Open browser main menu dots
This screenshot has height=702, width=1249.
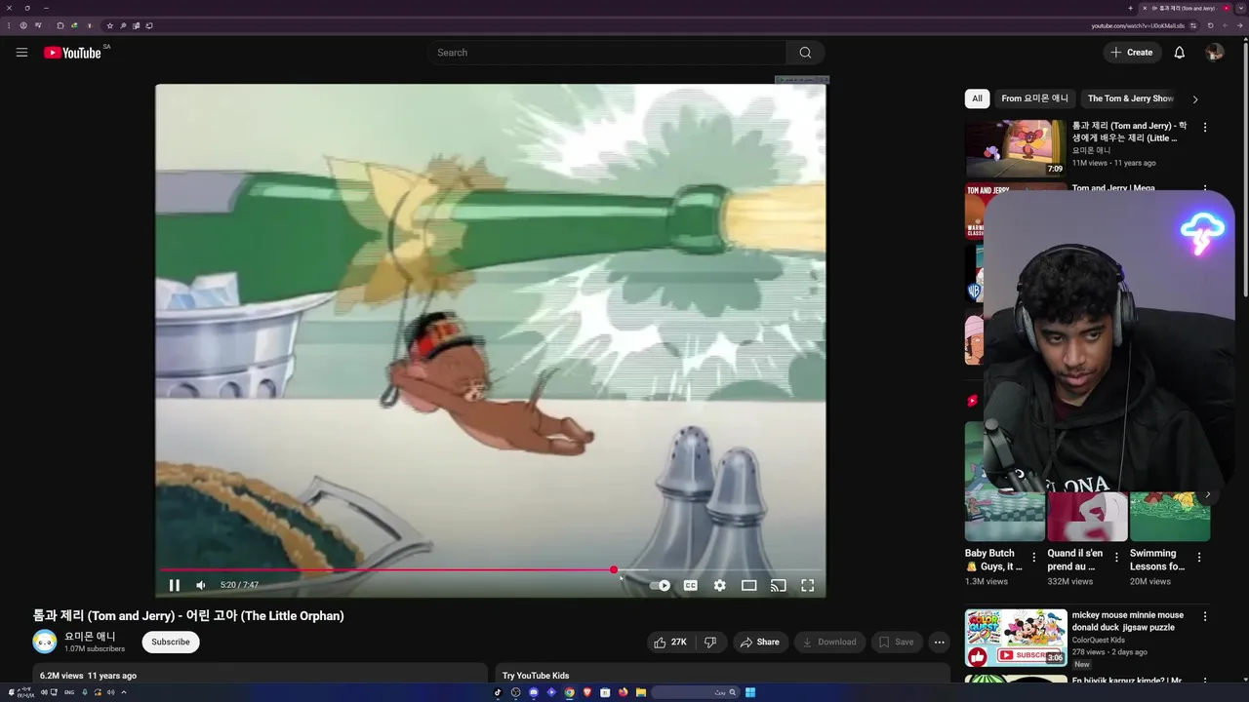click(x=8, y=25)
